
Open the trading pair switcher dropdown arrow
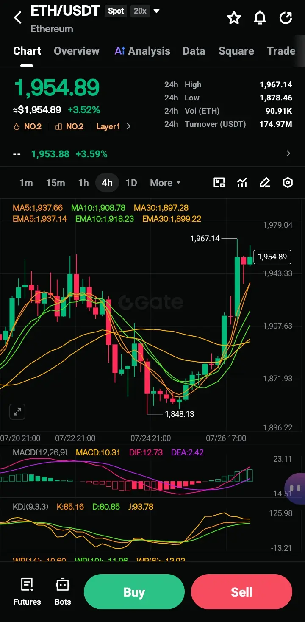pyautogui.click(x=156, y=11)
